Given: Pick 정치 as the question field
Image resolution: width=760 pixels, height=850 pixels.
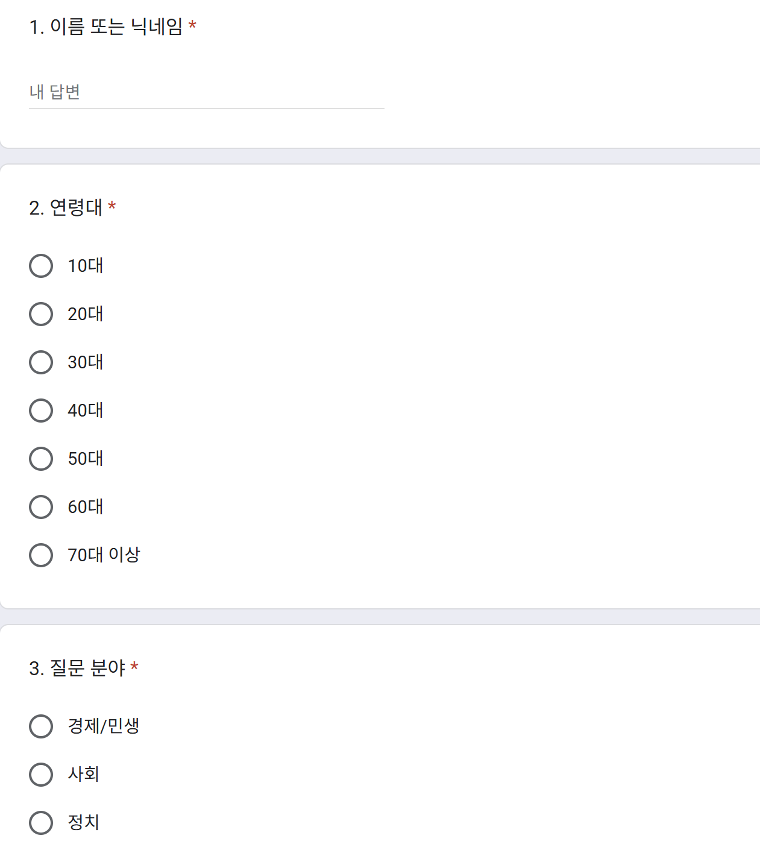Looking at the screenshot, I should [41, 821].
